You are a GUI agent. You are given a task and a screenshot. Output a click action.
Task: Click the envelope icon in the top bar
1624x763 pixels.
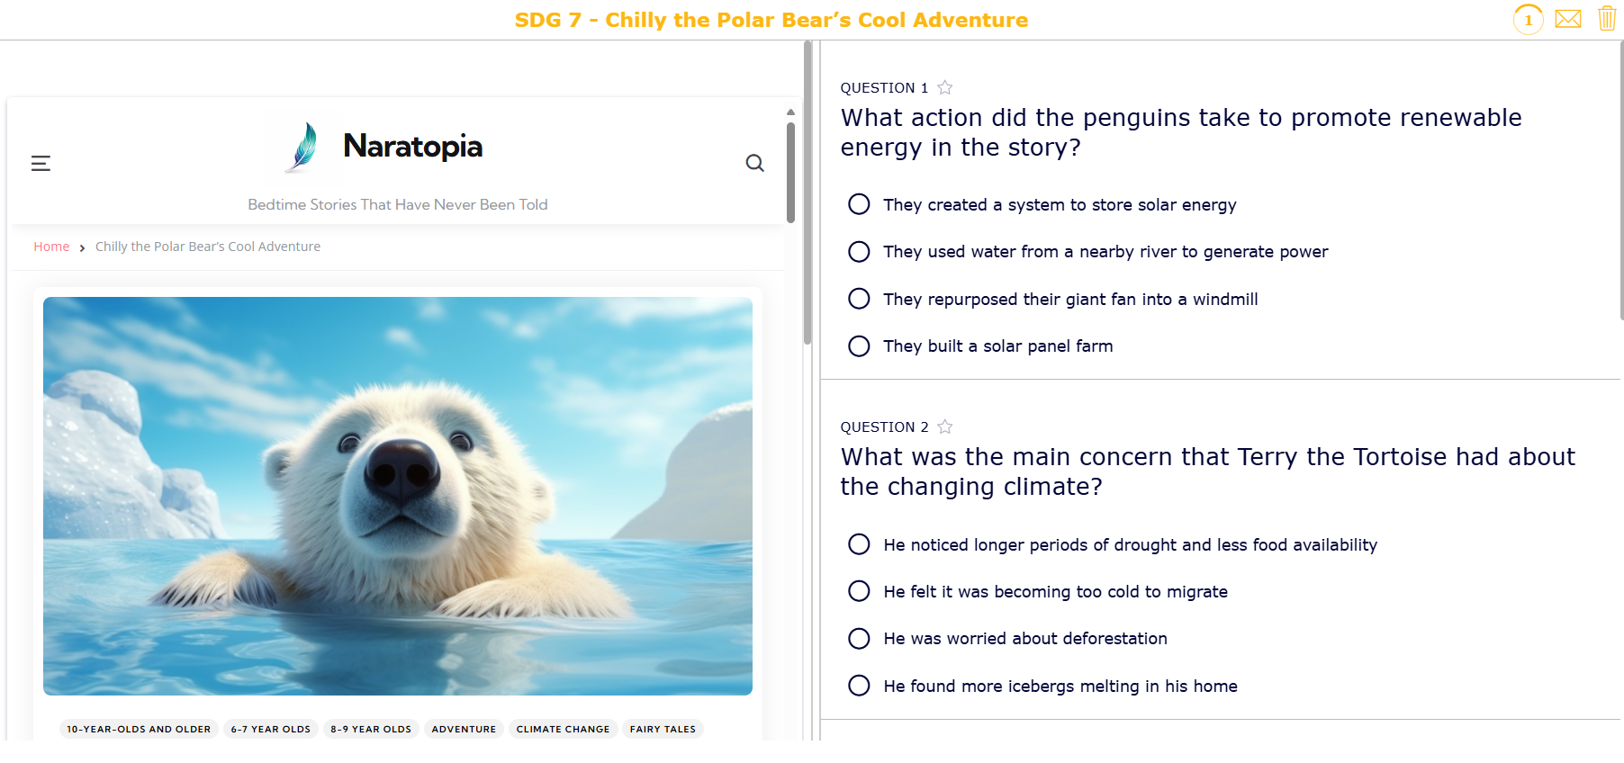point(1568,19)
